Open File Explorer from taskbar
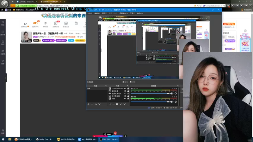 (x=10, y=139)
